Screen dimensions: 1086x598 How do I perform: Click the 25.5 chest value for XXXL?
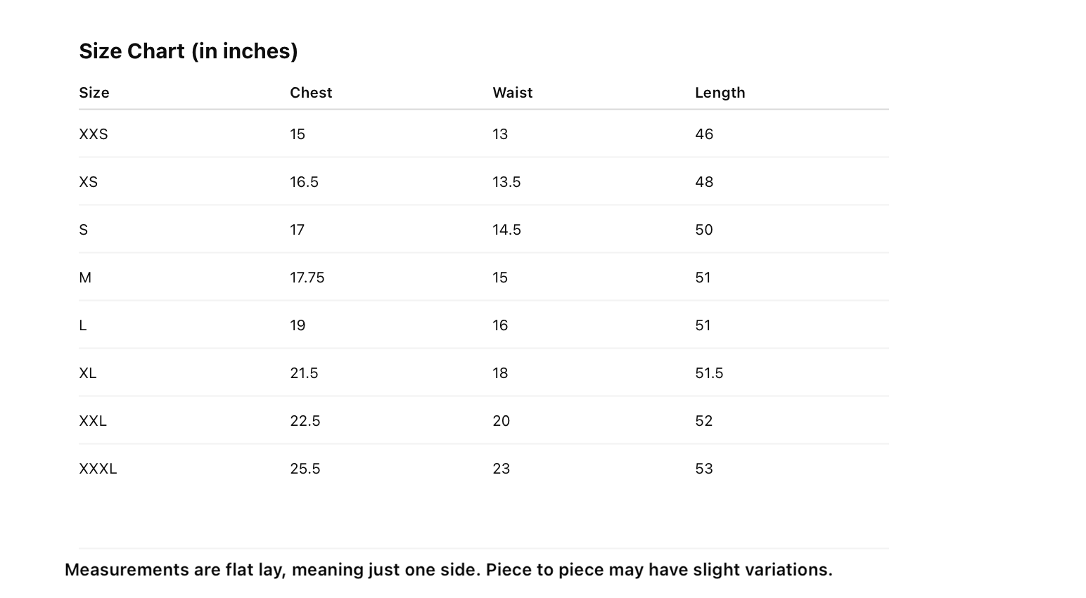coord(305,469)
